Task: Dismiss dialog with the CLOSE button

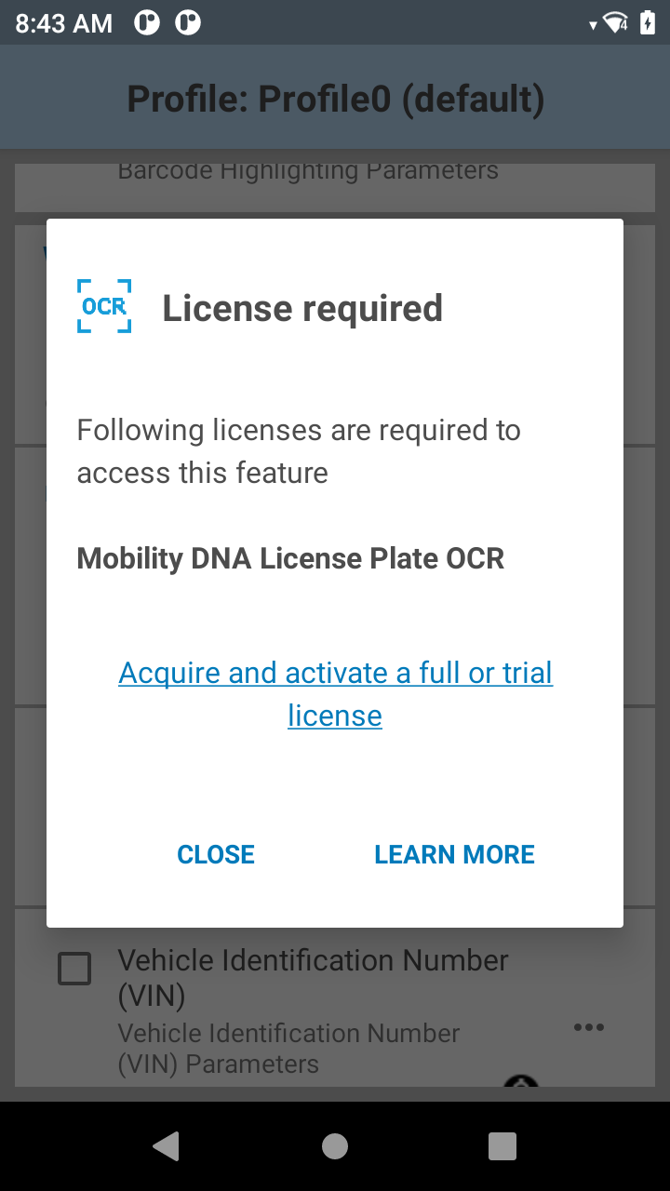Action: click(x=216, y=854)
